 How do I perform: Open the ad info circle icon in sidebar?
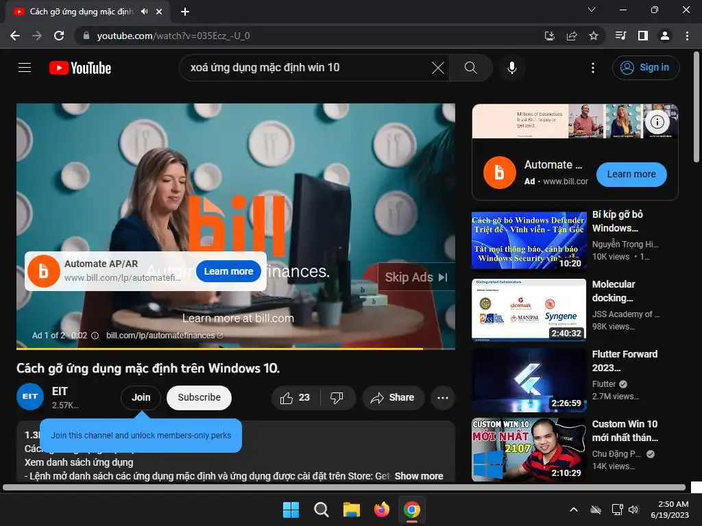pyautogui.click(x=657, y=122)
